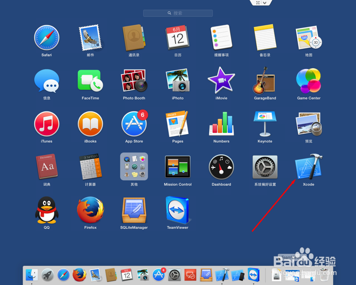Image resolution: width=356 pixels, height=285 pixels.
Task: Launch Xcode from the Launchpad grid
Action: click(x=309, y=167)
